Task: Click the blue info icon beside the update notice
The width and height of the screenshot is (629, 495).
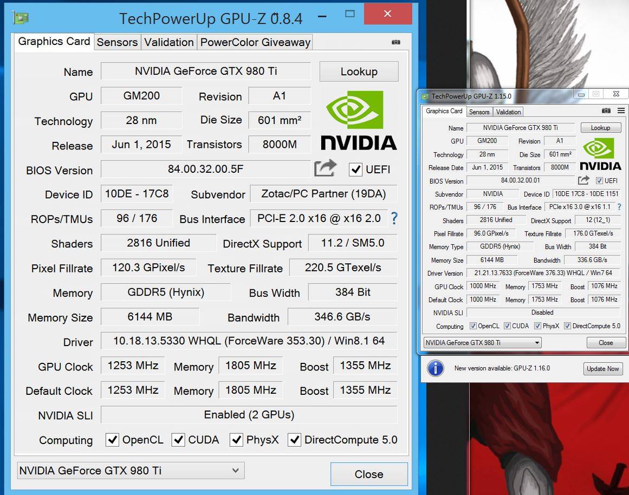Action: [436, 368]
